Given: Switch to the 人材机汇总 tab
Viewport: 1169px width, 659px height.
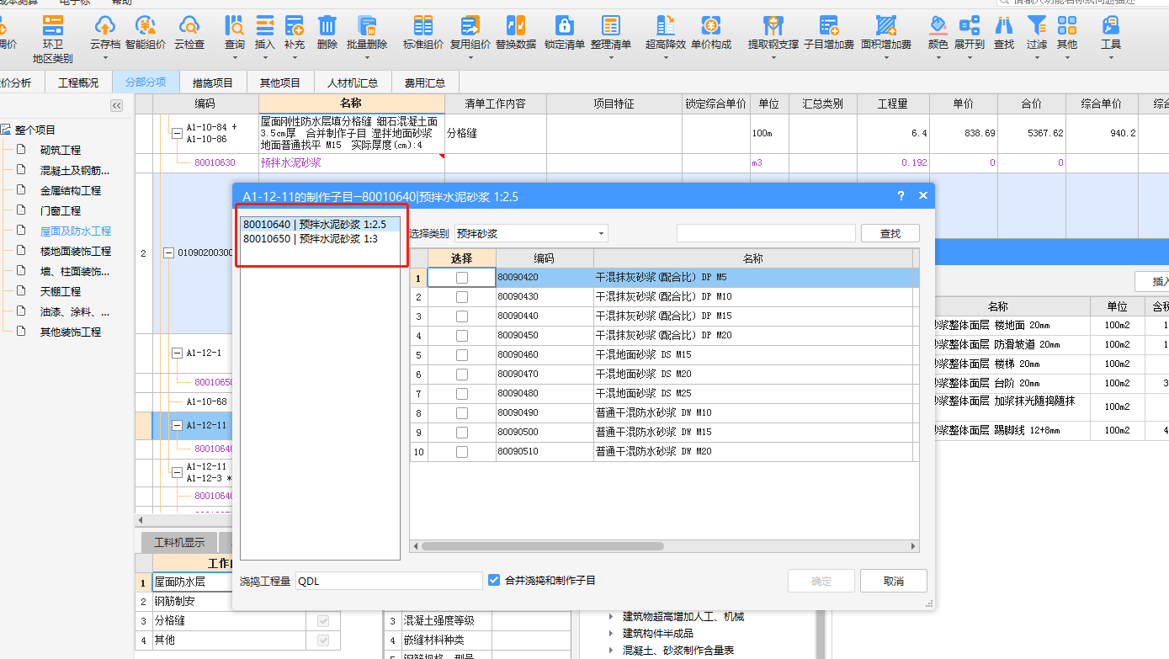Looking at the screenshot, I should pyautogui.click(x=353, y=82).
